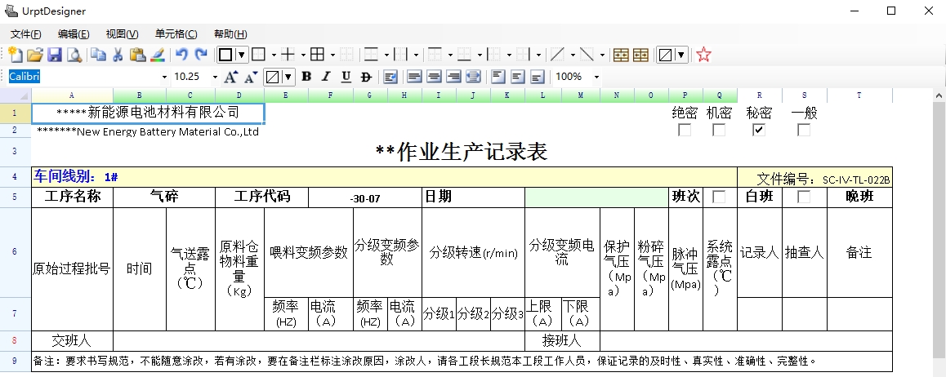
Task: Check the 绝密 checkbox
Action: (x=685, y=130)
